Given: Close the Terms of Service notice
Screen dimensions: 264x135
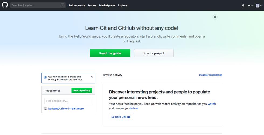Looking at the screenshot, I should [92, 77].
